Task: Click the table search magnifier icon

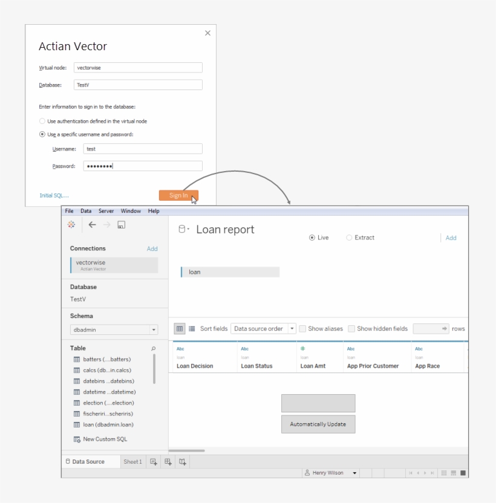Action: 153,349
